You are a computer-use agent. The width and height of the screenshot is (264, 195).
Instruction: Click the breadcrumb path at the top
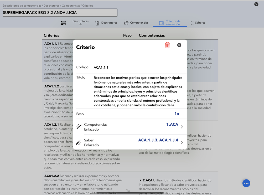[x=48, y=6]
